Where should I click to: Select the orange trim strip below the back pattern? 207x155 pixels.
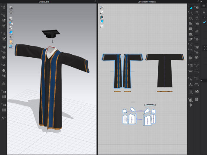[x=165, y=91]
